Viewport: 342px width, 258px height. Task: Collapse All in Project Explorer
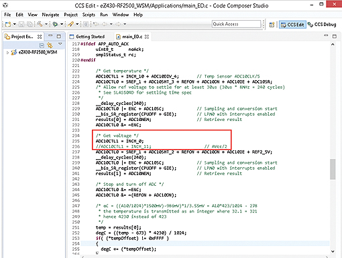[42, 45]
